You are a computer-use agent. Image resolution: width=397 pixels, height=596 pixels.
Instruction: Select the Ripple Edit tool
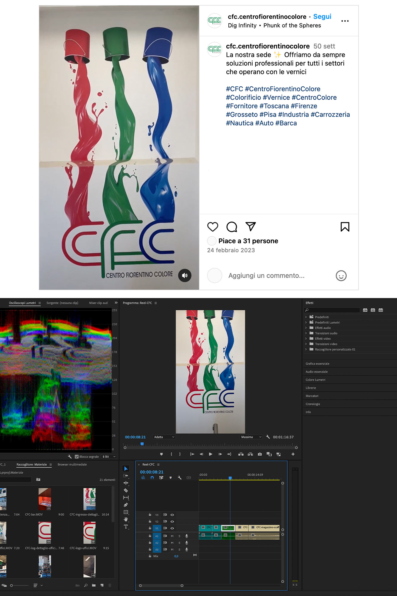126,483
